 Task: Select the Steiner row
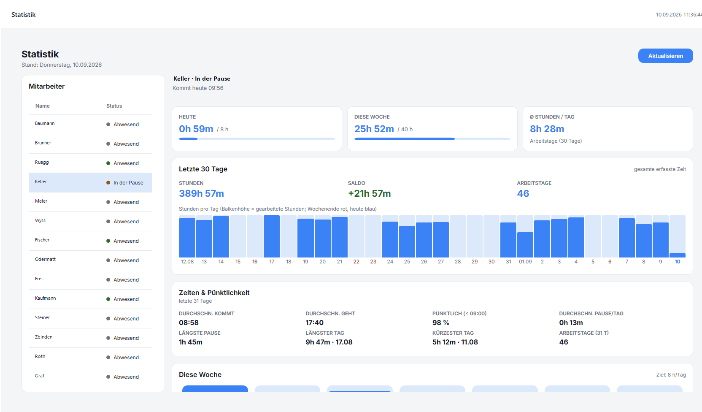90,319
